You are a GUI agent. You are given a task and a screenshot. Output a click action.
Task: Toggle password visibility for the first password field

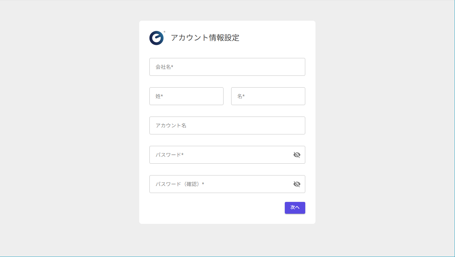click(x=297, y=155)
